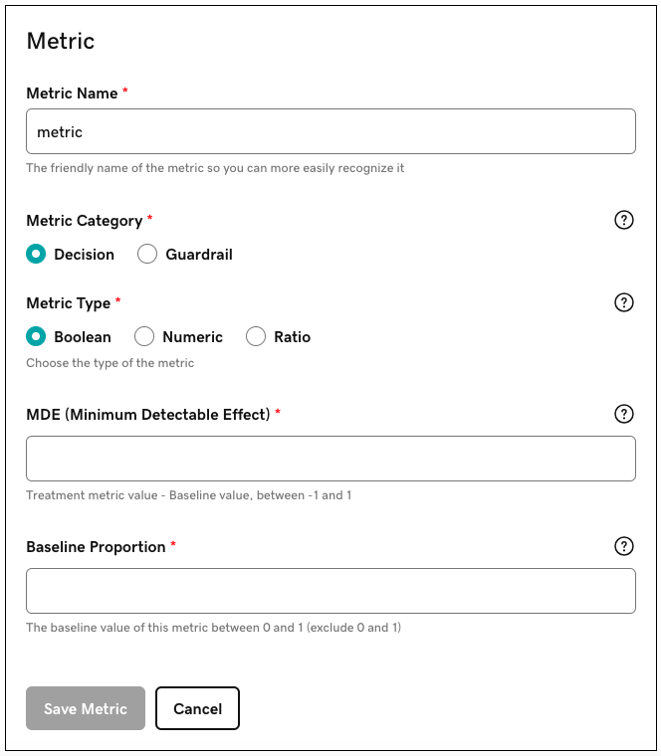Viewport: 661px width, 756px height.
Task: Click the 'Metric Type' section label
Action: click(x=68, y=302)
